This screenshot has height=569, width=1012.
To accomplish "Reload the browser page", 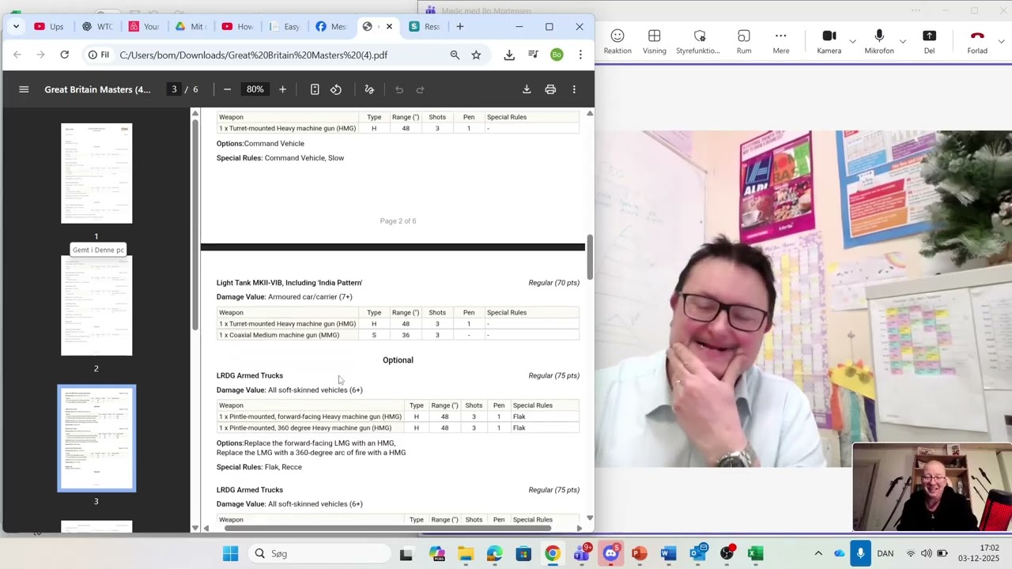I will tap(65, 55).
